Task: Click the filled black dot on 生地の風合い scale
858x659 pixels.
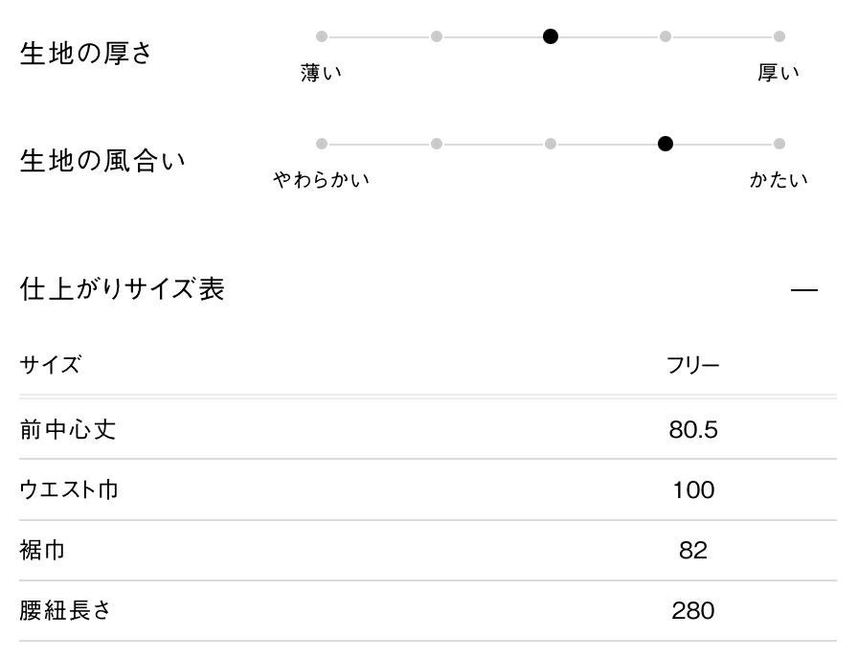Action: click(666, 144)
